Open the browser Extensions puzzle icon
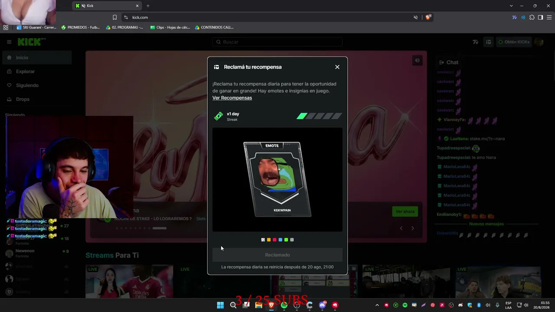Viewport: 555px width, 312px height. [x=532, y=17]
